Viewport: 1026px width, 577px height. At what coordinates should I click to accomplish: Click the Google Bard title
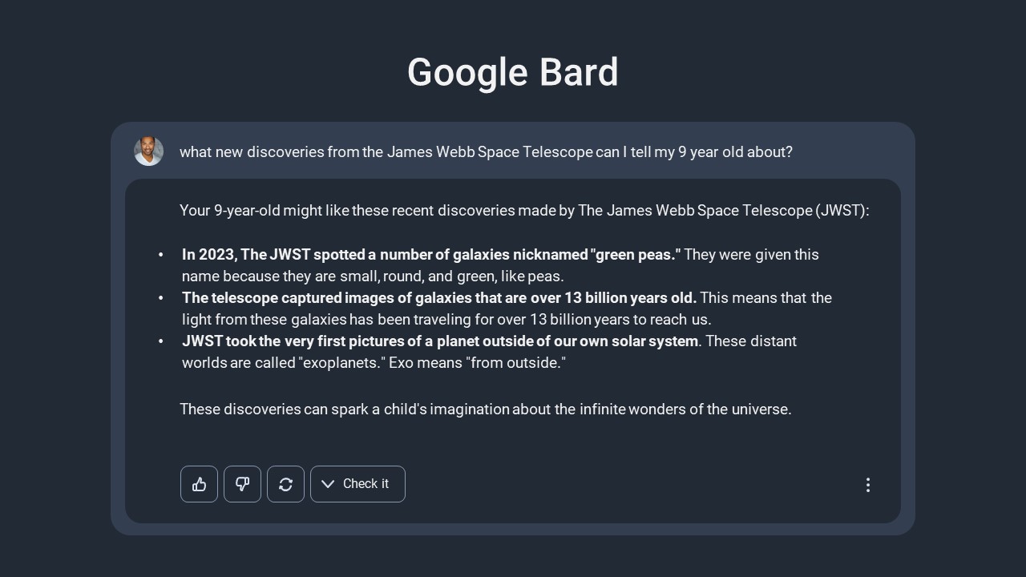tap(513, 72)
